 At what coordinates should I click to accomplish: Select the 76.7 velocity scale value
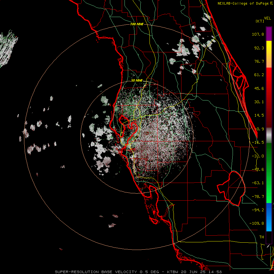pyautogui.click(x=259, y=61)
